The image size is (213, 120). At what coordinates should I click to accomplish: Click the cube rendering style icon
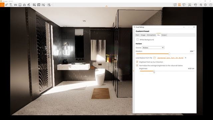[x=184, y=5]
